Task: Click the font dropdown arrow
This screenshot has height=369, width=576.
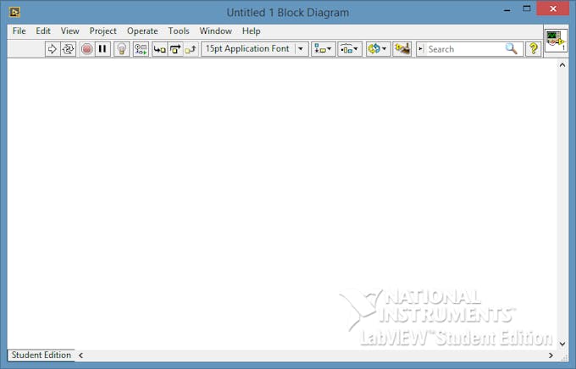Action: (301, 49)
